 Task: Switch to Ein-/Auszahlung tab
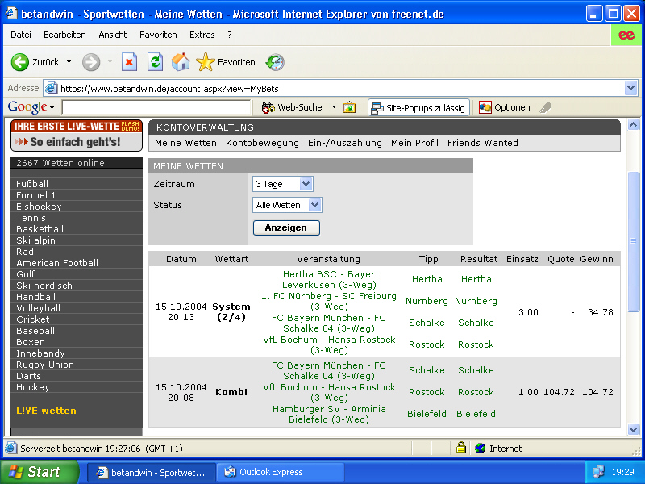click(345, 143)
